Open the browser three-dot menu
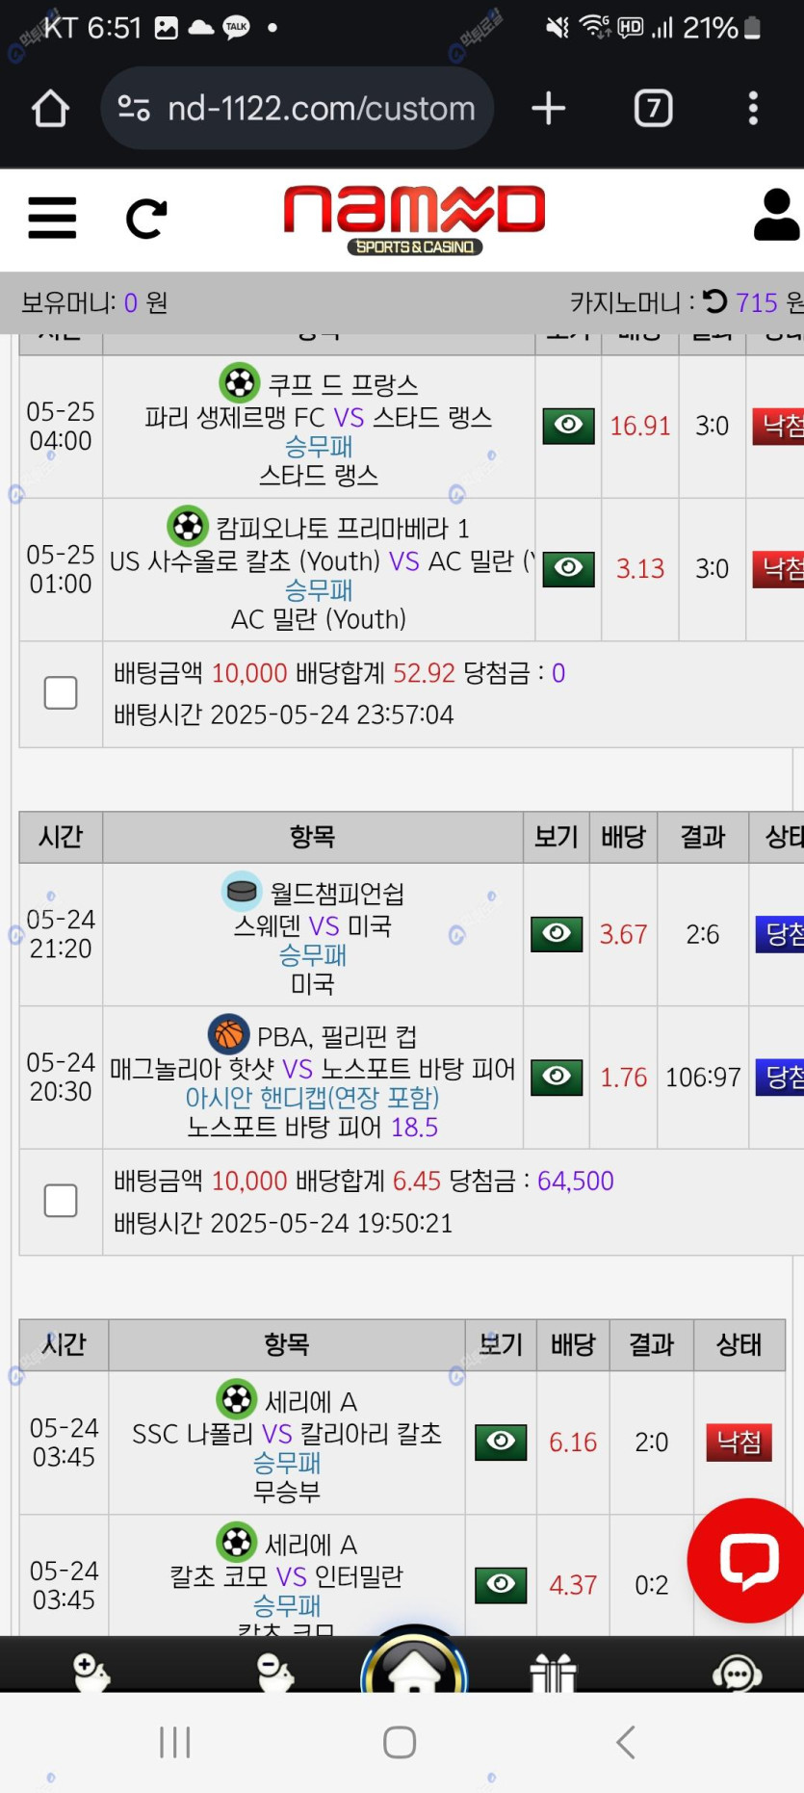 [753, 108]
